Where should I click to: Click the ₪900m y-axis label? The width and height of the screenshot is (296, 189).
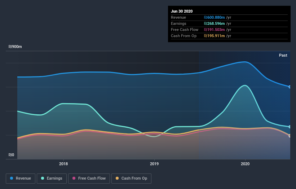15,47
